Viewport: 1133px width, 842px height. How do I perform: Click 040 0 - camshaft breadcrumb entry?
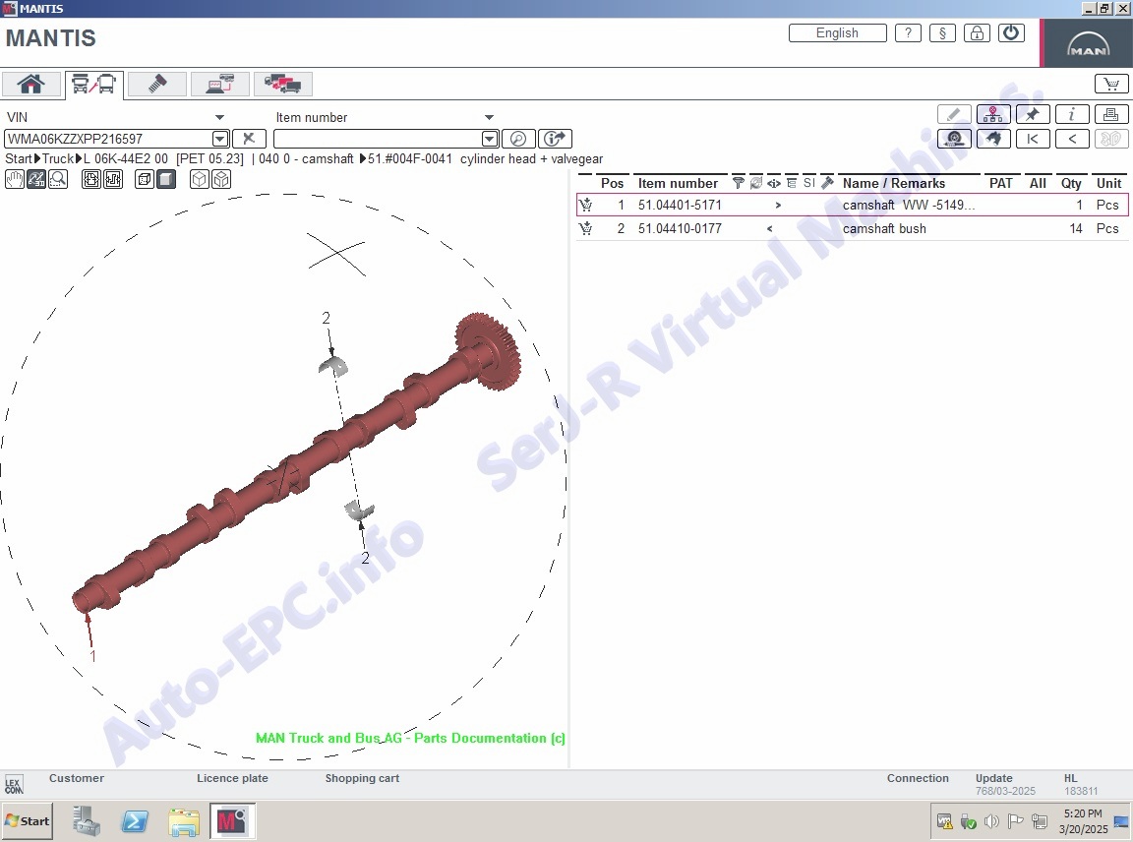[306, 159]
